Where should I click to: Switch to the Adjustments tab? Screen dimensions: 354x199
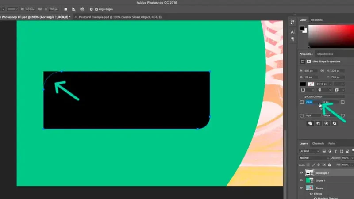325,54
